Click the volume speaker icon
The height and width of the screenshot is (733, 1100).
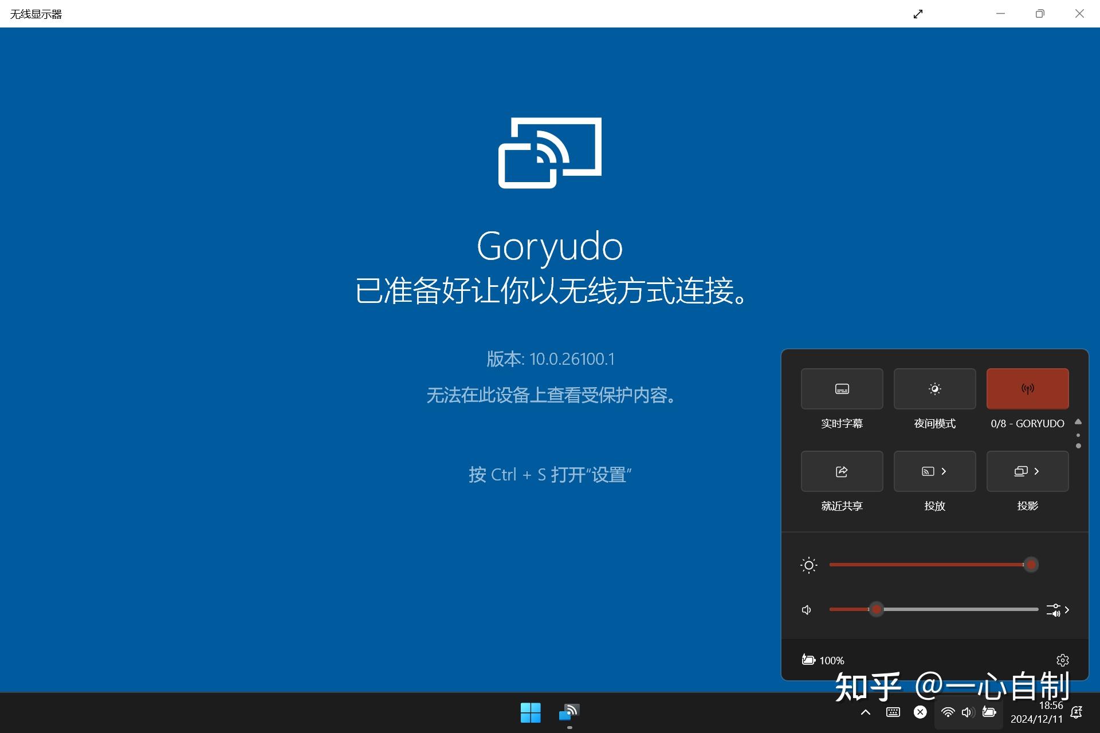coord(806,609)
